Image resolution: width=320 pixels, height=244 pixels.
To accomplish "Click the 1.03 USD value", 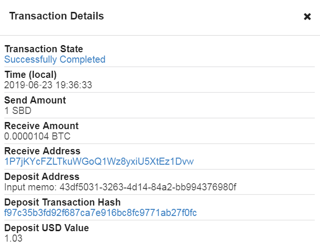I will pos(13,238).
